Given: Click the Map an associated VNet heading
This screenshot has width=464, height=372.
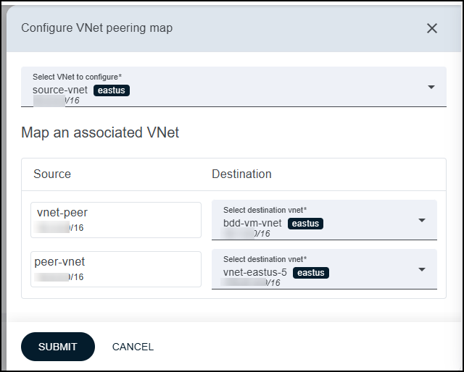Looking at the screenshot, I should pos(100,132).
